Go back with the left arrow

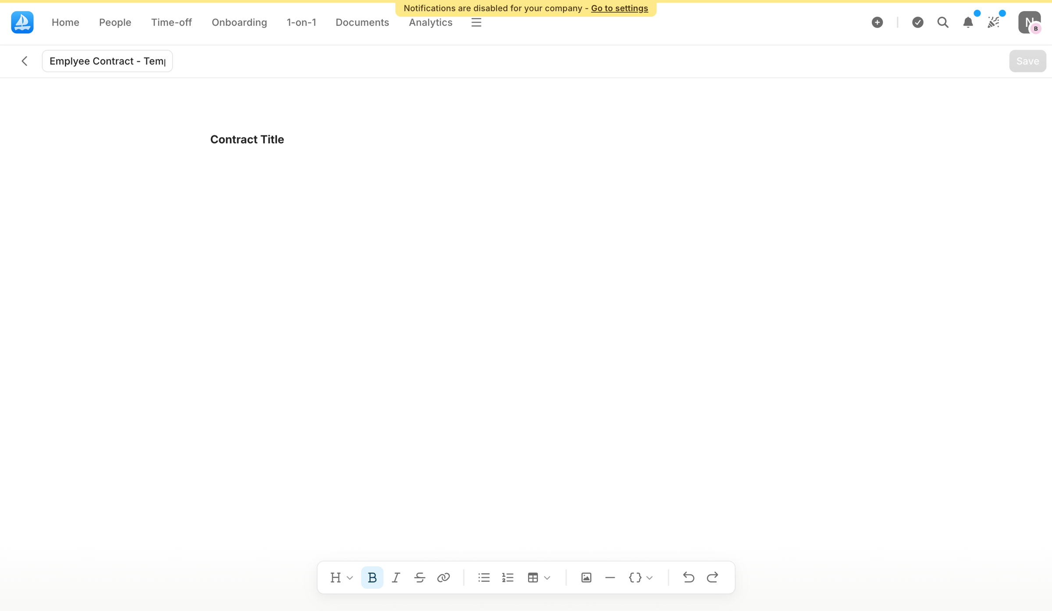(x=25, y=61)
